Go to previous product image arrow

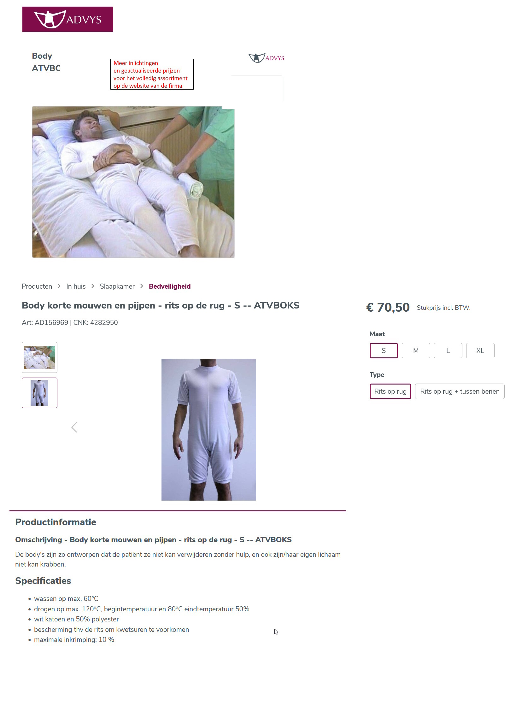click(x=74, y=428)
